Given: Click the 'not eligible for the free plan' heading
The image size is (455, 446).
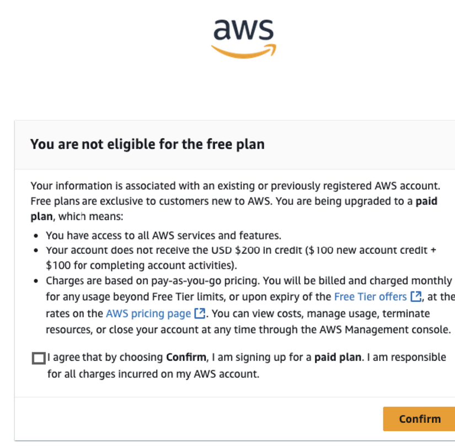Looking at the screenshot, I should pos(147,144).
